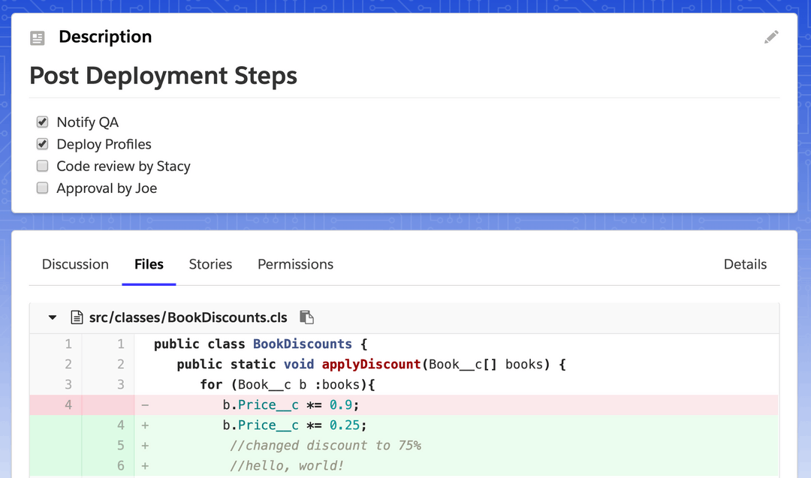
Task: Click the file icon beside BookDiscounts.cls
Action: click(77, 317)
